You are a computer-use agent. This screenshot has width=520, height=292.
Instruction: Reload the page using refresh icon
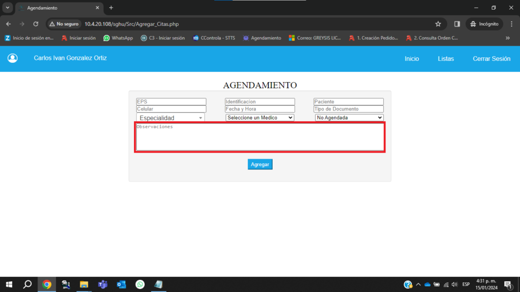click(x=36, y=24)
